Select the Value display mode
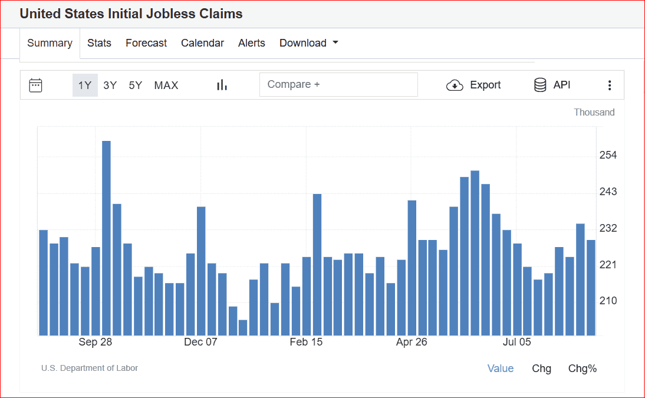 (x=500, y=369)
